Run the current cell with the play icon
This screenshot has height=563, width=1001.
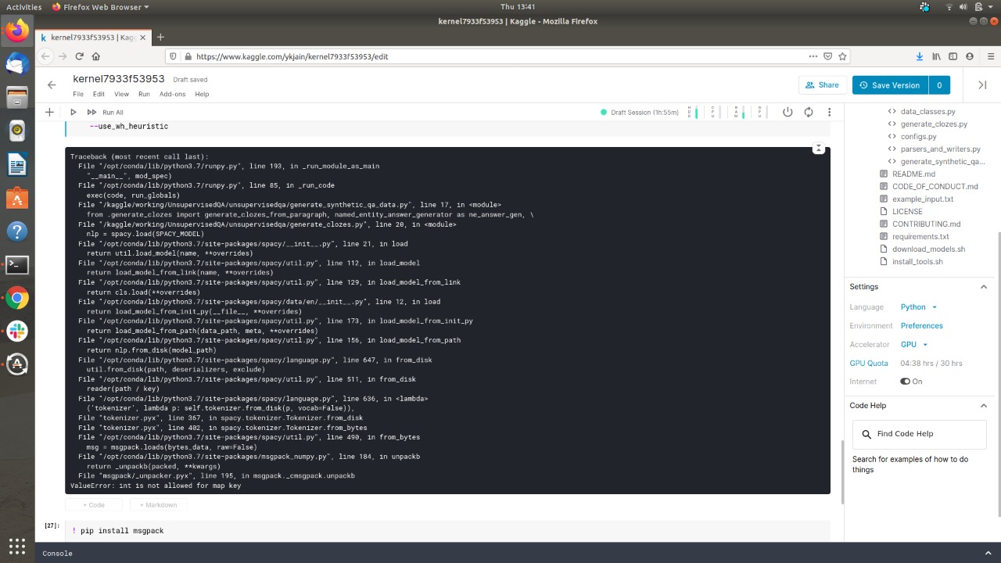click(73, 112)
